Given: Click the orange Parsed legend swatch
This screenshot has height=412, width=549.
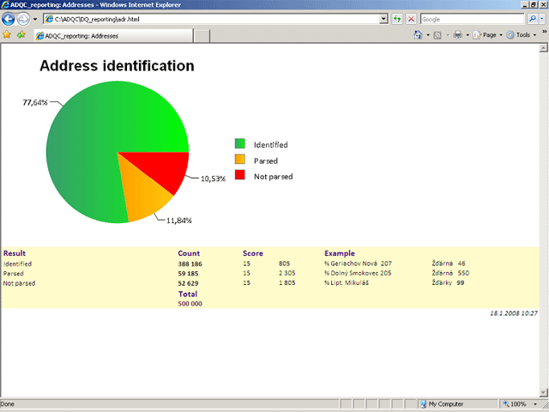Looking at the screenshot, I should (240, 159).
